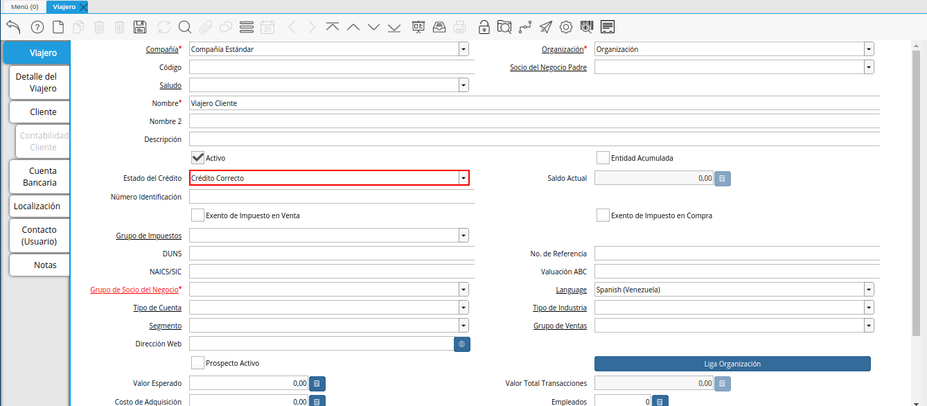
Task: Click the undo back arrow icon
Action: 13,27
